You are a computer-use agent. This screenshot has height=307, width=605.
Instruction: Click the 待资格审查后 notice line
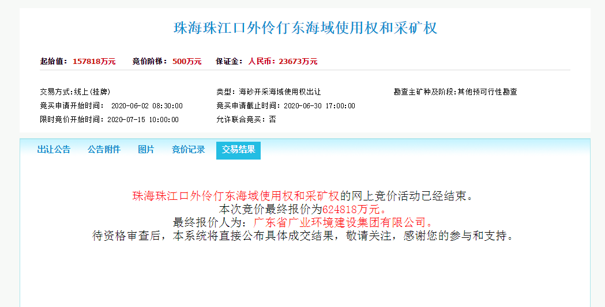(302, 236)
